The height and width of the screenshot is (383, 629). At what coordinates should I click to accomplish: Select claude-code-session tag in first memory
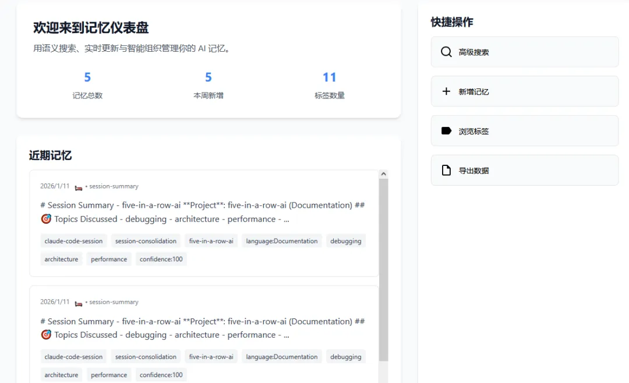[73, 241]
